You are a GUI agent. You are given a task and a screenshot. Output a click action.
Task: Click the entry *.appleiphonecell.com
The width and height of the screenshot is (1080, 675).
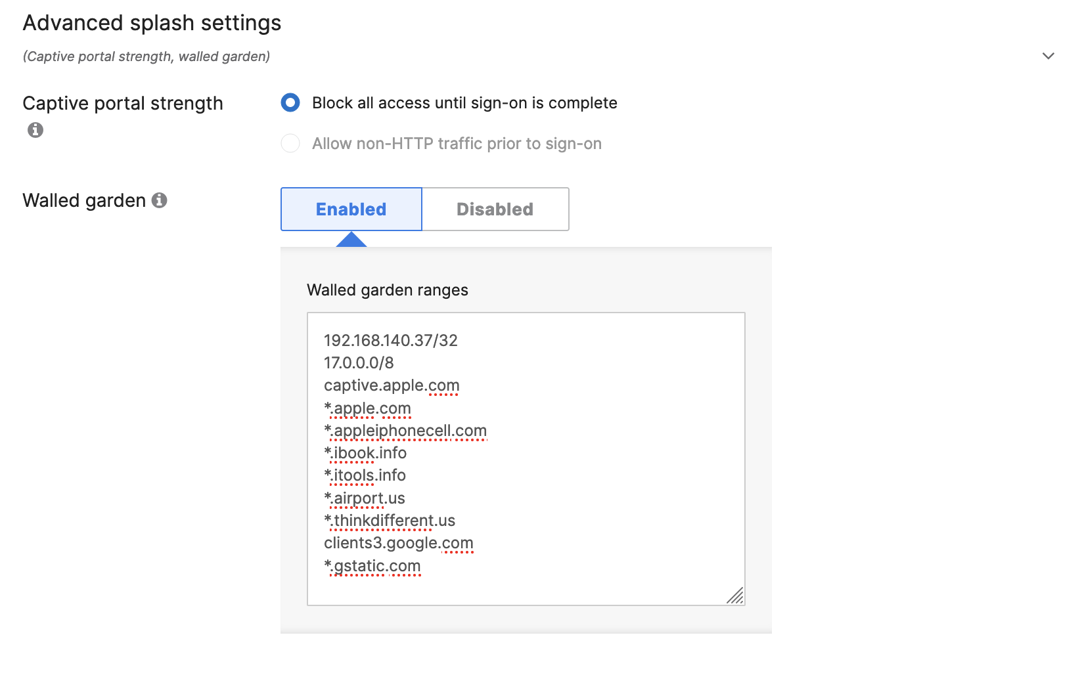[x=405, y=430]
